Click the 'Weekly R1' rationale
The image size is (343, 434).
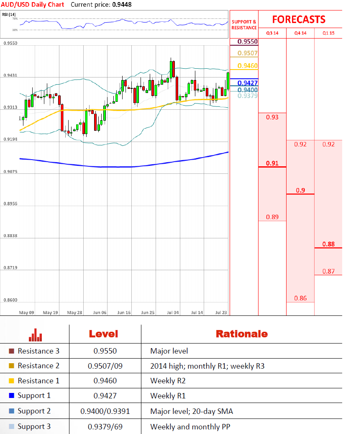click(168, 396)
